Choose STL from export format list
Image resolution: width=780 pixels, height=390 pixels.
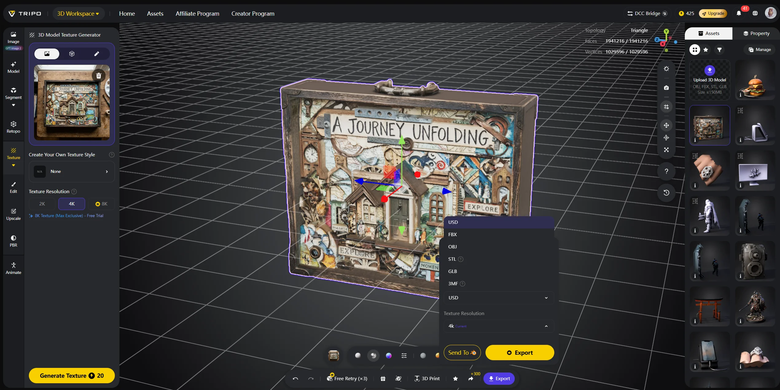(x=498, y=259)
